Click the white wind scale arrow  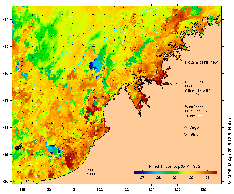[200, 116]
